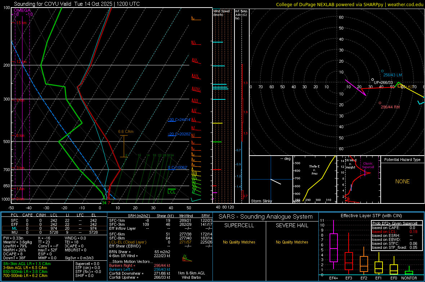Image resolution: width=425 pixels, height=282 pixels.
Task: Select the highlighted ML parcel row
Action: tap(54, 228)
